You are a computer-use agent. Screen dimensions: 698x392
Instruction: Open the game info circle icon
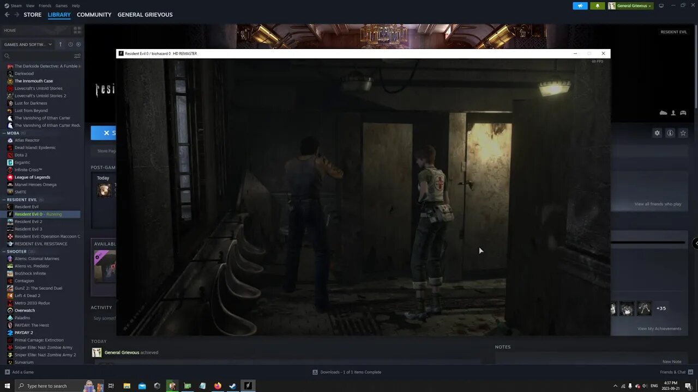670,133
